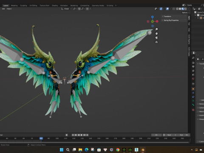Click the pin scene icon

202,5
